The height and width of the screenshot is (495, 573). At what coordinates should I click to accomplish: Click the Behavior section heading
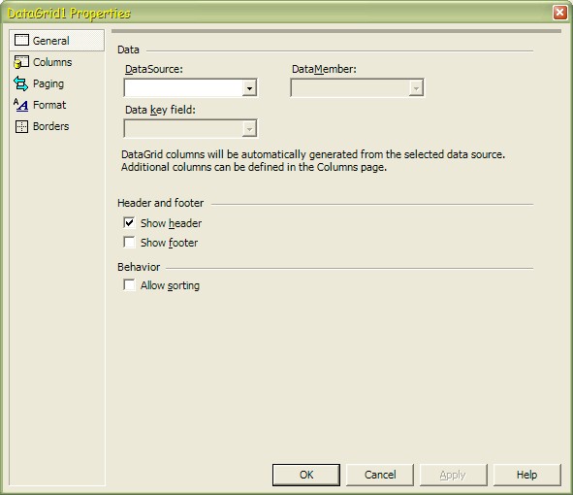coord(139,267)
